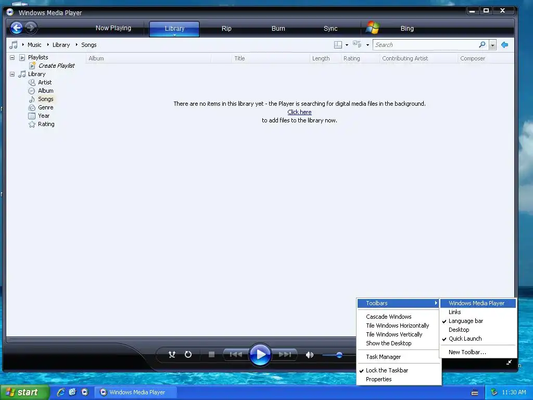Image resolution: width=533 pixels, height=400 pixels.
Task: Choose New Toolbar... option
Action: point(478,352)
